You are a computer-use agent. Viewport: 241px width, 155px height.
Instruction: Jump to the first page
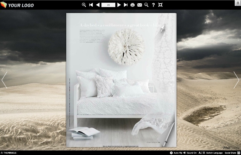[91, 5]
